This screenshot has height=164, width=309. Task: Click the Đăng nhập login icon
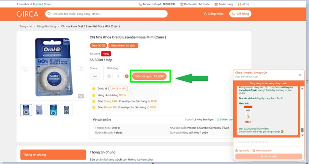click(x=205, y=14)
